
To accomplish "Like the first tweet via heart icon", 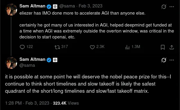I will 92,47.
